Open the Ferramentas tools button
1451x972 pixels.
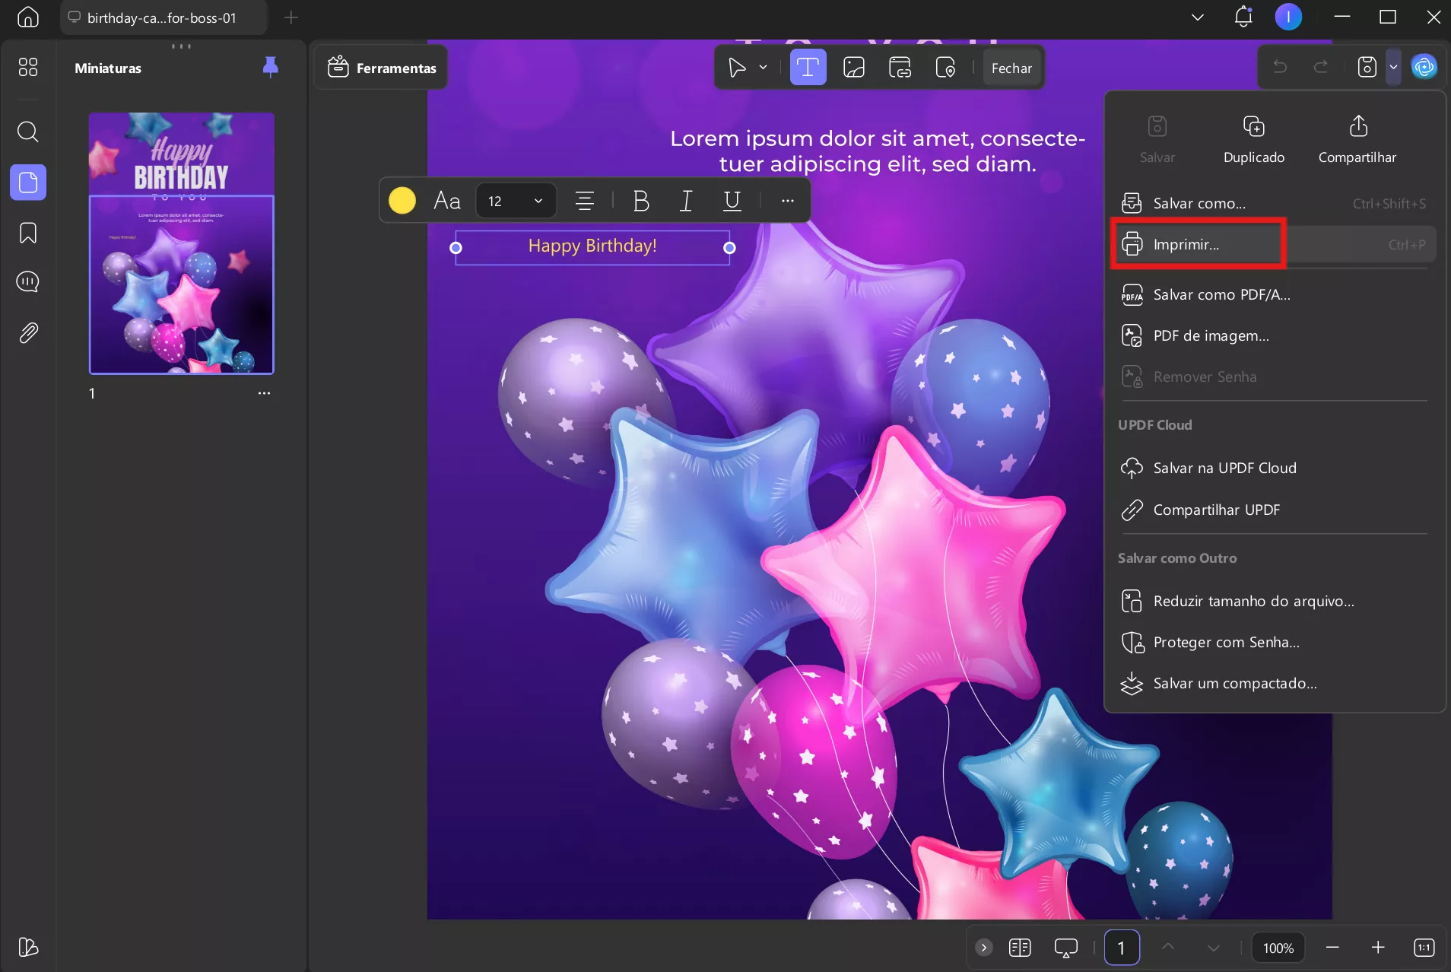(382, 68)
